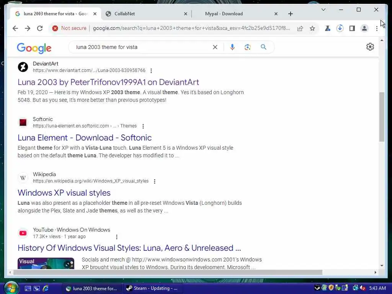Open the Windows Start orb
This screenshot has width=392, height=294.
(x=10, y=288)
